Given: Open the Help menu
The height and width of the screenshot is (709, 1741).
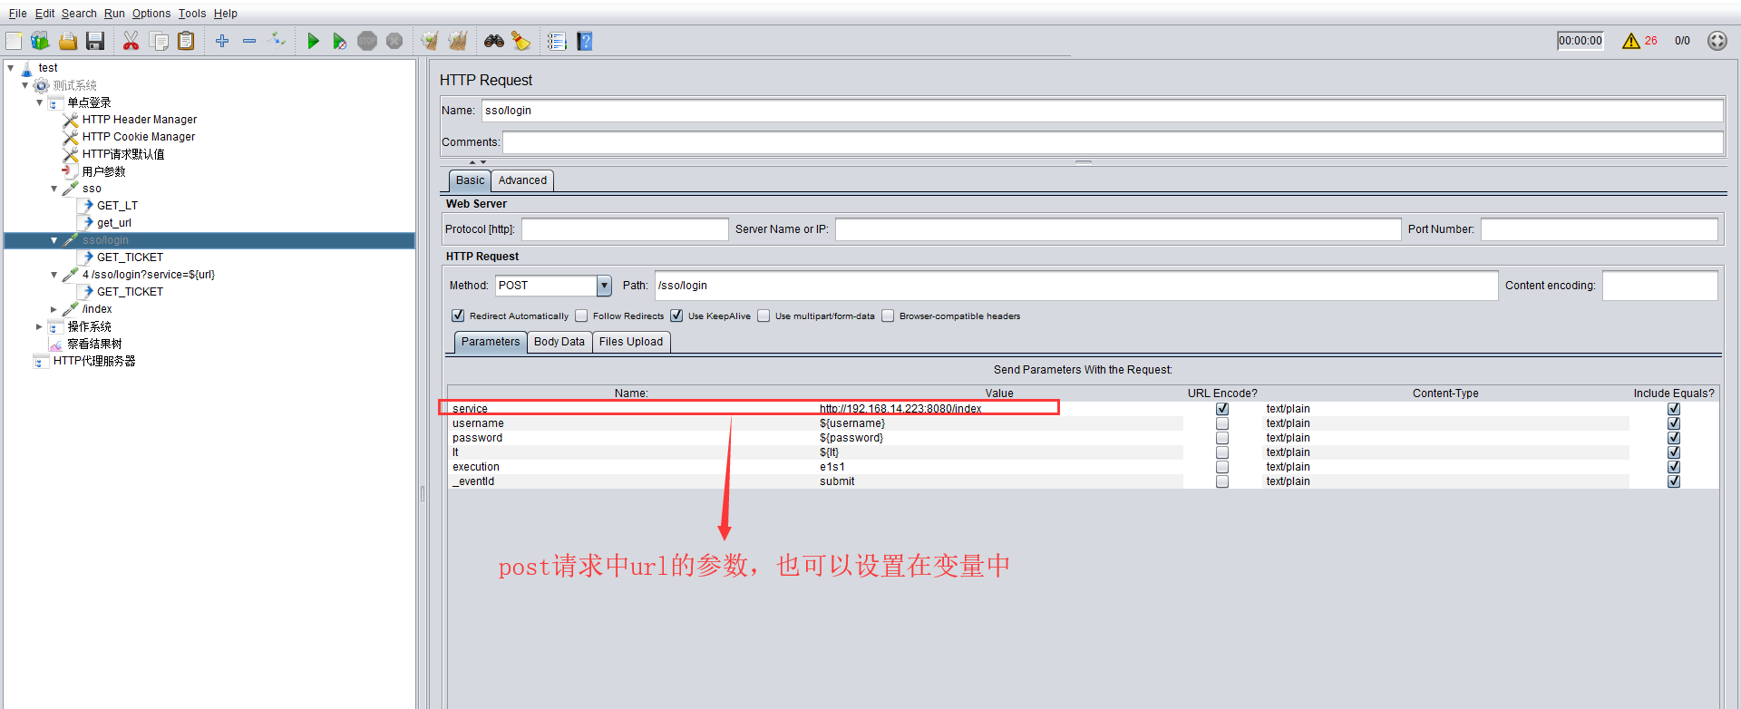Looking at the screenshot, I should 226,14.
